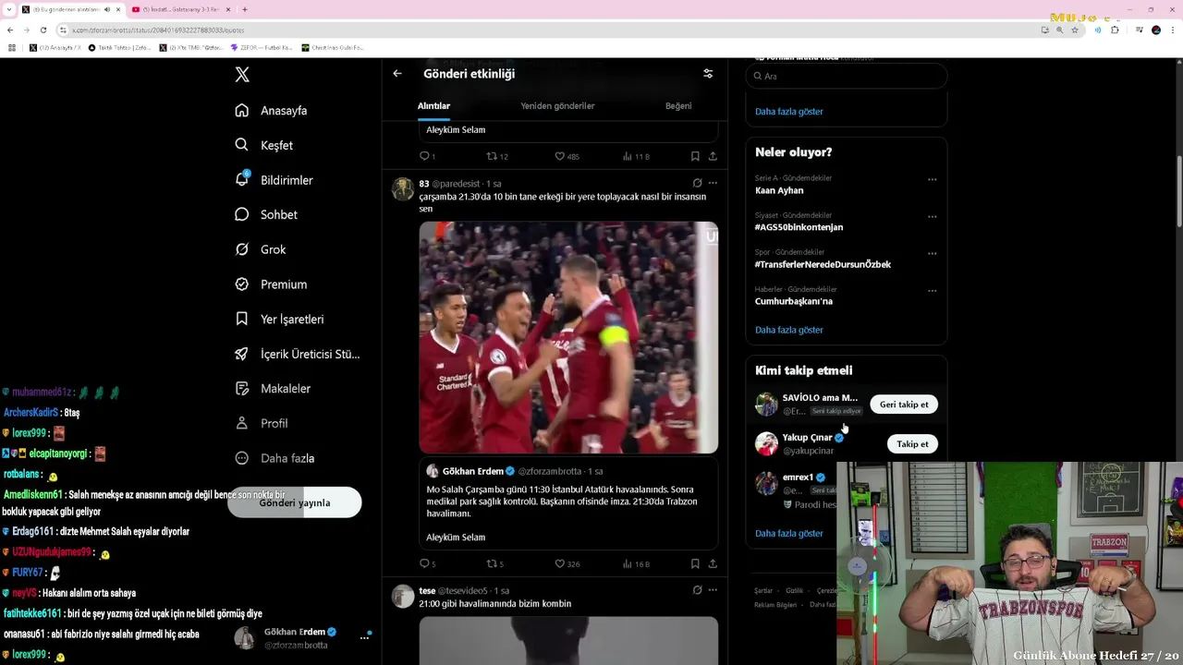Image resolution: width=1183 pixels, height=665 pixels.
Task: Open the browser extensions puzzle icon
Action: point(1115,30)
